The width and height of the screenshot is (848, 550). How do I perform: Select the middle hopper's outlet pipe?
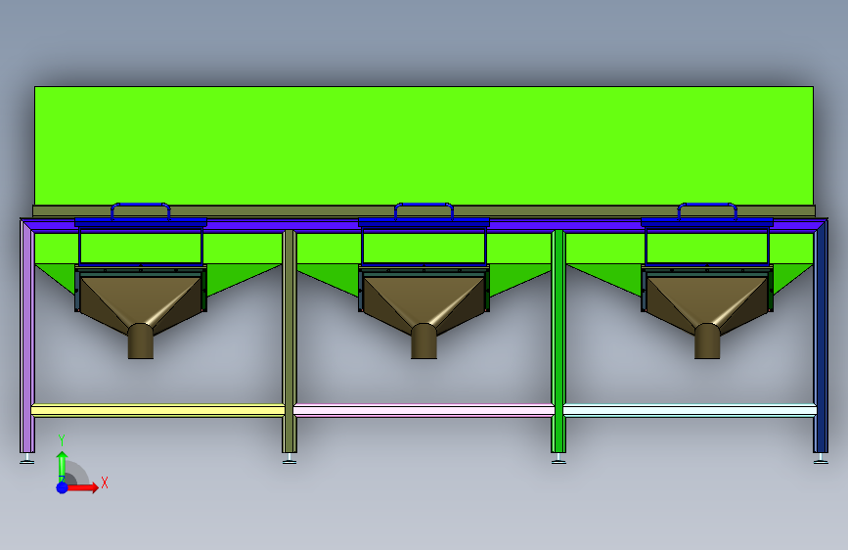(x=424, y=343)
